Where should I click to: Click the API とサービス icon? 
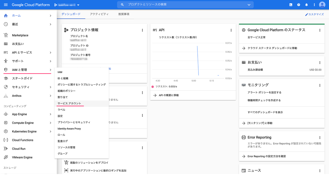(x=6, y=52)
